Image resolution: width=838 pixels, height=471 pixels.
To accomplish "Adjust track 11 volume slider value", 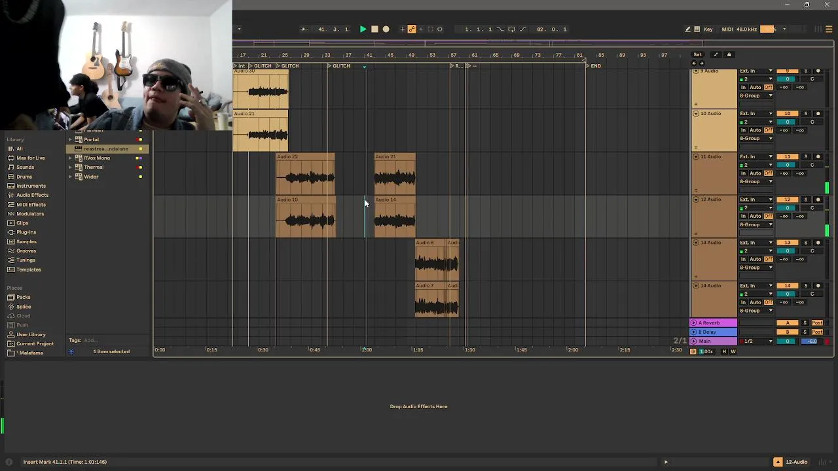I will click(x=788, y=165).
